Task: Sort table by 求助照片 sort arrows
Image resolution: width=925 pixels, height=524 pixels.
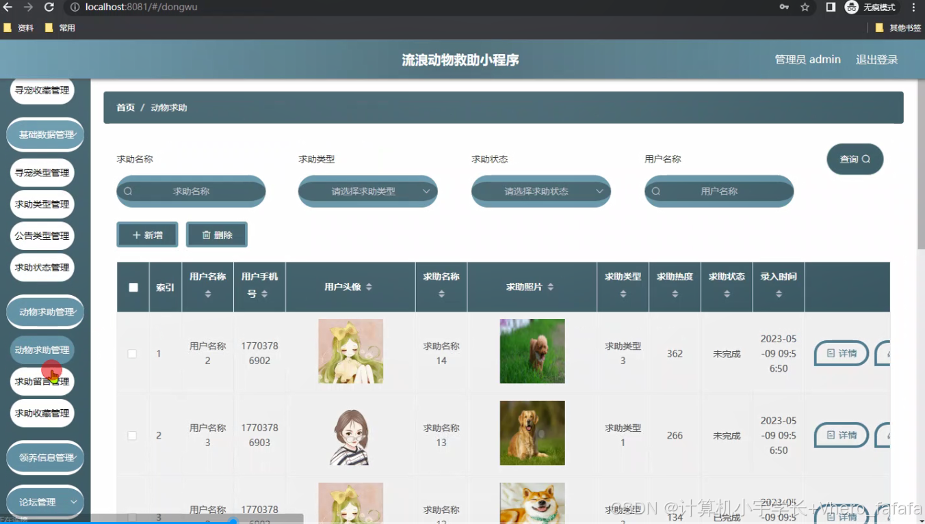Action: tap(551, 287)
